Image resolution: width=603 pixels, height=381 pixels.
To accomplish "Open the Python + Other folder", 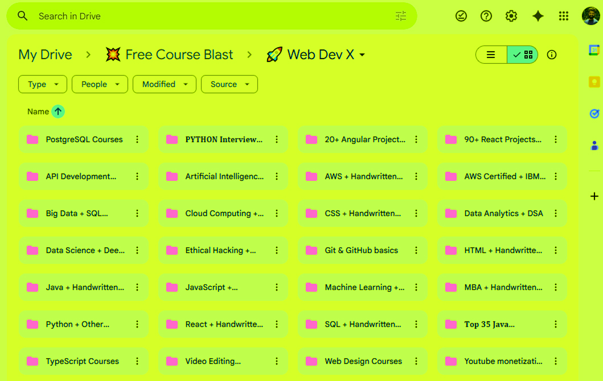I will click(x=84, y=325).
